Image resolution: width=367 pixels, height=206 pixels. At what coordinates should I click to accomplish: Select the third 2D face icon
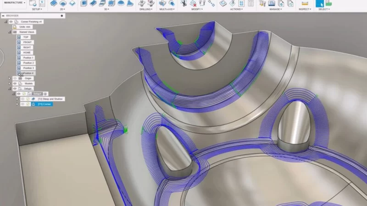72,3
